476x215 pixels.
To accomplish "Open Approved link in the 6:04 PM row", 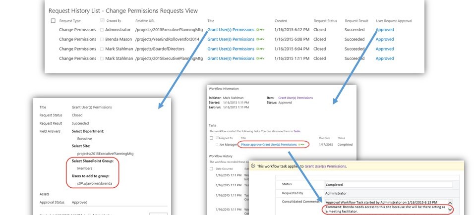I will 385,49.
